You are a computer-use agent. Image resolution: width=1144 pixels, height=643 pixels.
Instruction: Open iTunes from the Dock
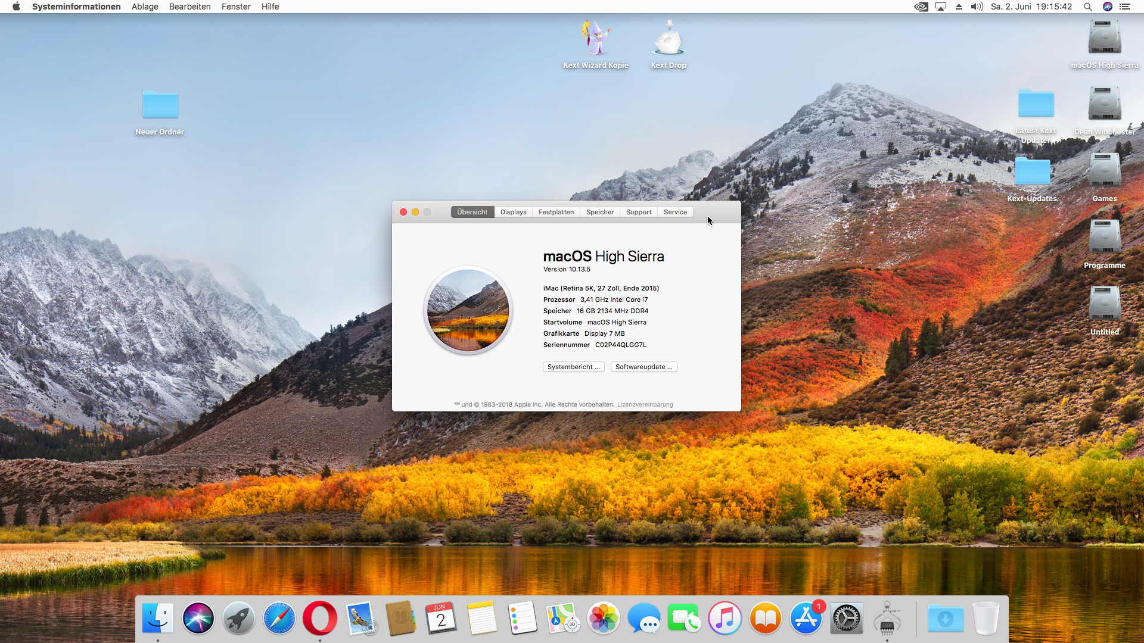point(725,618)
